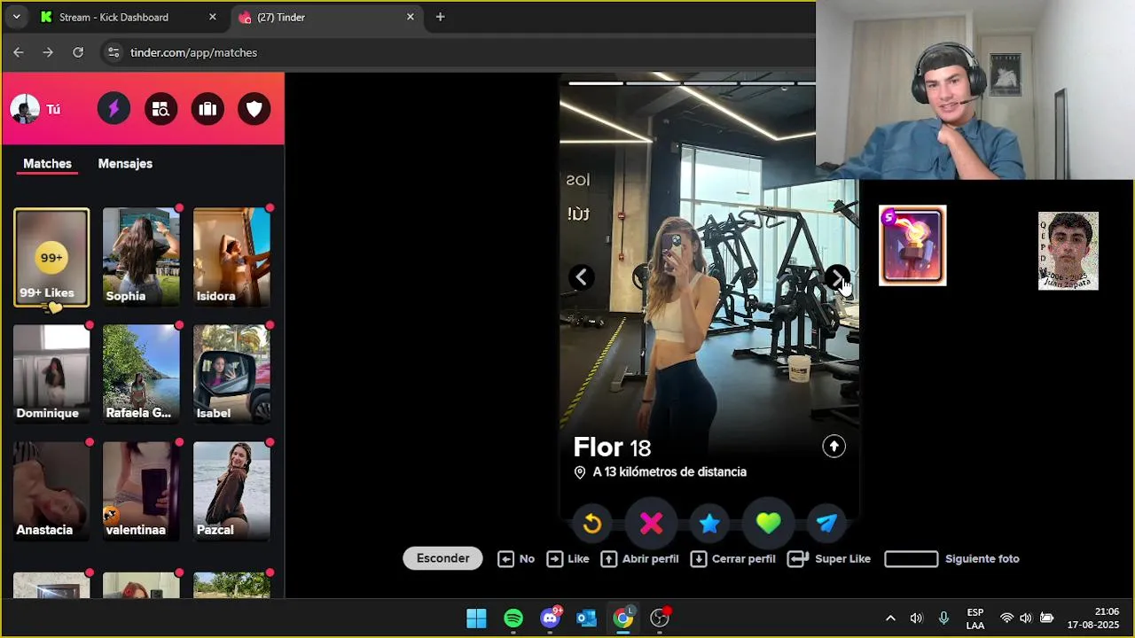Click the Esconder button
The height and width of the screenshot is (638, 1135).
coord(442,558)
